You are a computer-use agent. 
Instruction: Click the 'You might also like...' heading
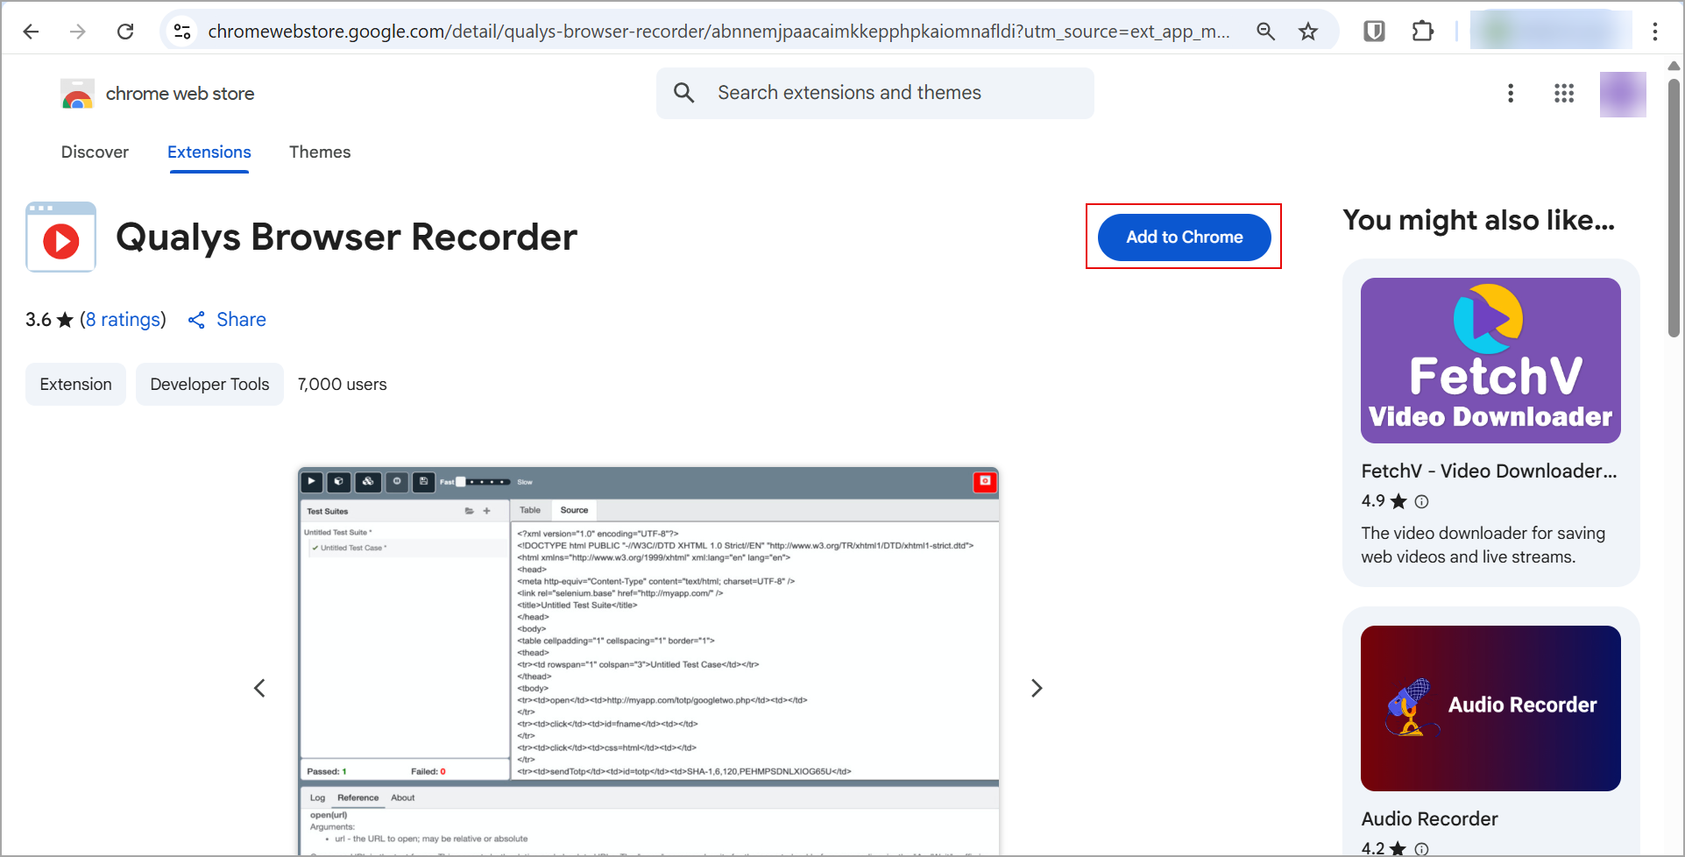click(x=1478, y=220)
